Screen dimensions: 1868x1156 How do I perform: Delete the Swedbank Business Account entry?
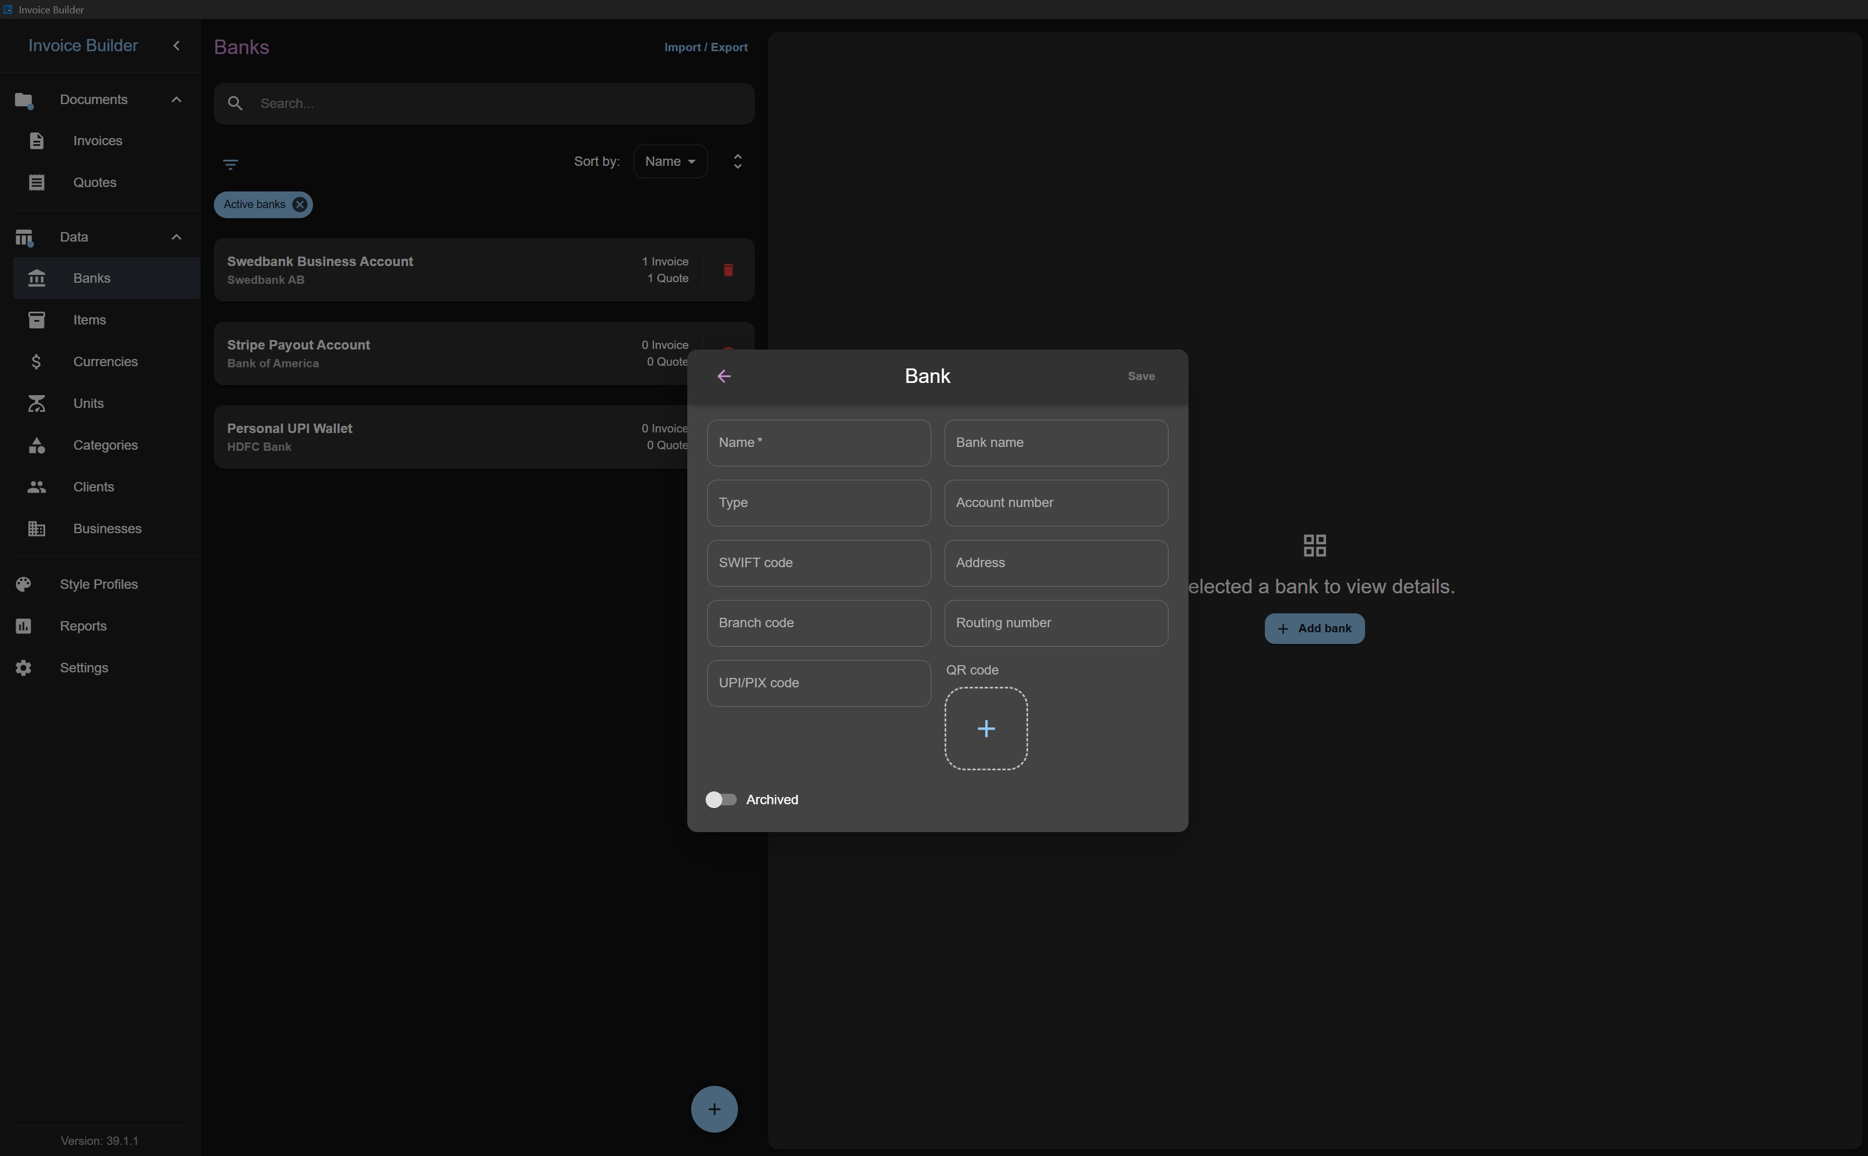click(728, 270)
